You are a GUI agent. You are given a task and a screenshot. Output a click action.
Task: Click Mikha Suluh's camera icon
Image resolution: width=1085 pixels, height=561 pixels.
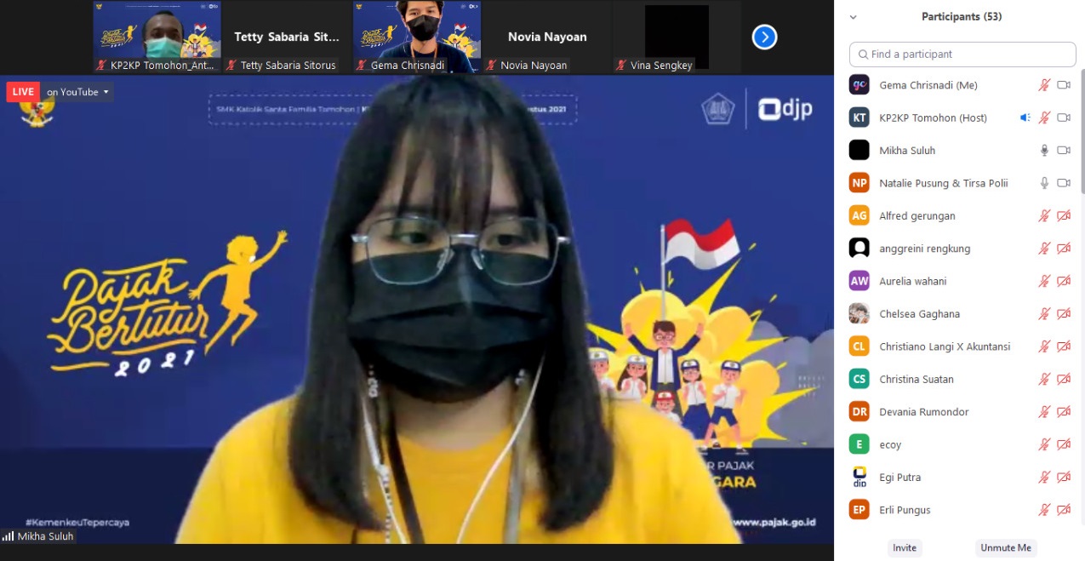[1063, 151]
